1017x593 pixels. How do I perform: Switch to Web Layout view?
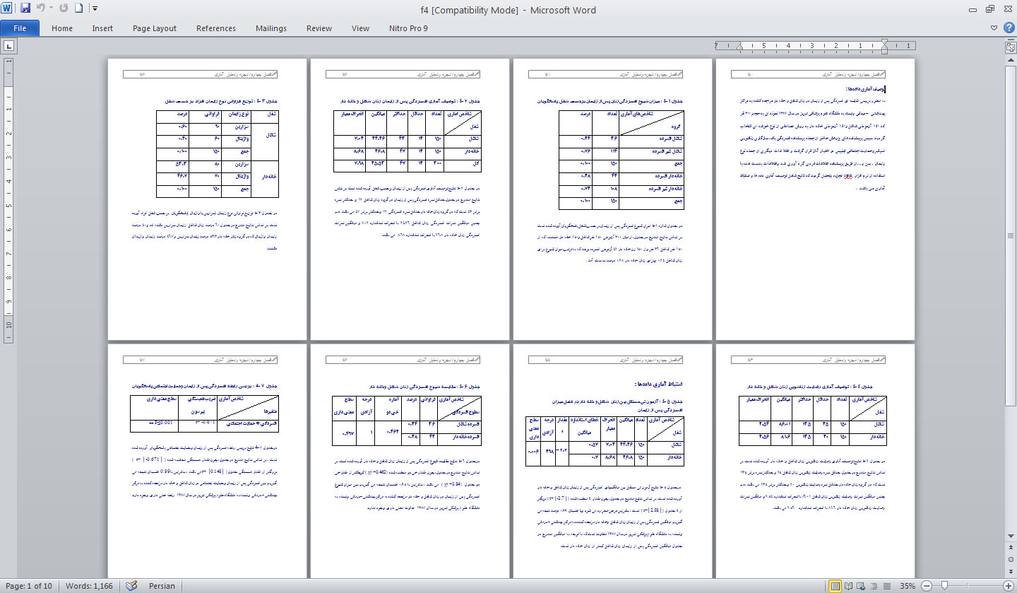[861, 586]
